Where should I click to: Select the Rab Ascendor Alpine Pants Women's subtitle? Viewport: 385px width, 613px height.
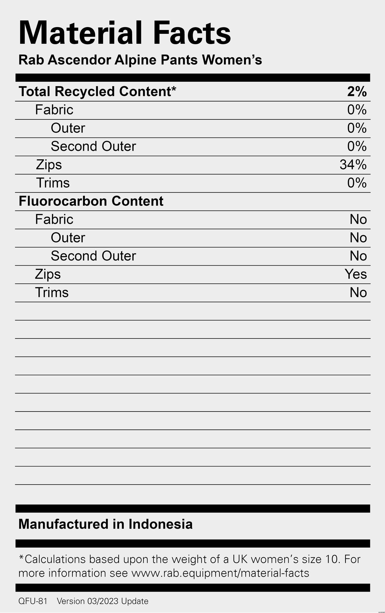(140, 60)
